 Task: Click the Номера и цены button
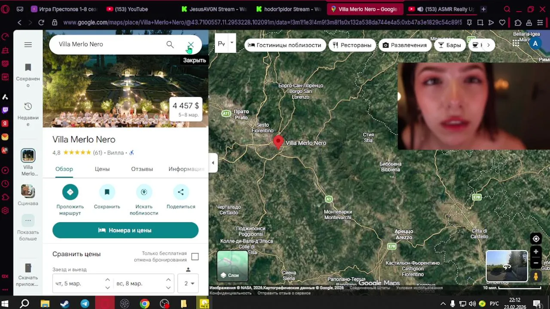(125, 230)
